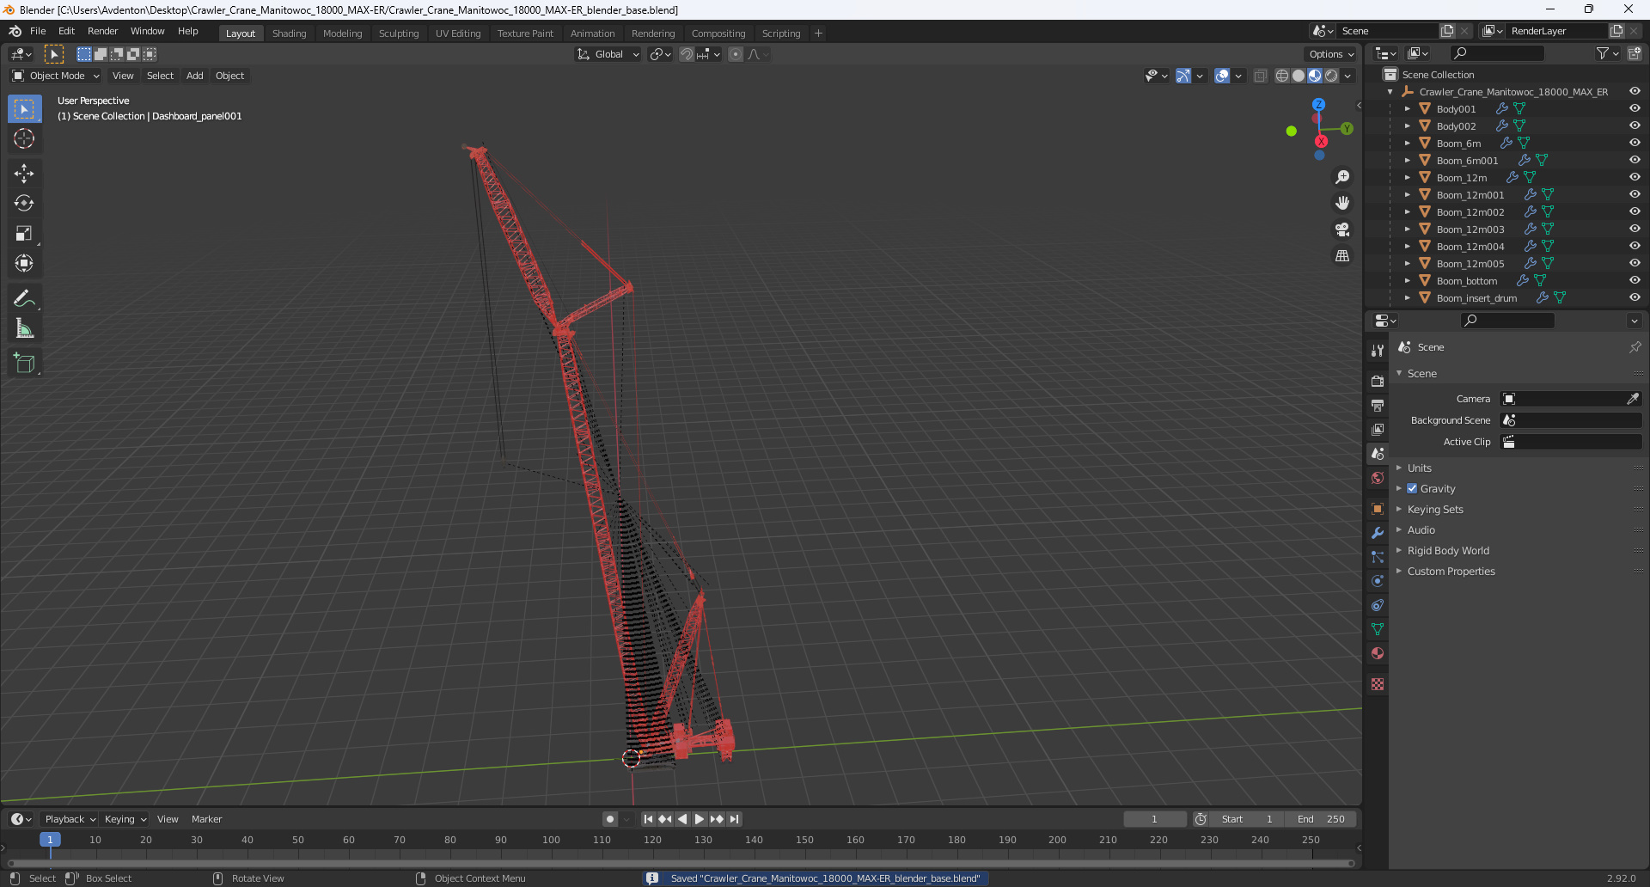The image size is (1650, 887).
Task: Activate the Transform tool
Action: click(x=24, y=264)
